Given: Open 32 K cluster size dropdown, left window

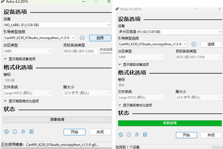Looking at the screenshot, I should pyautogui.click(x=87, y=93).
